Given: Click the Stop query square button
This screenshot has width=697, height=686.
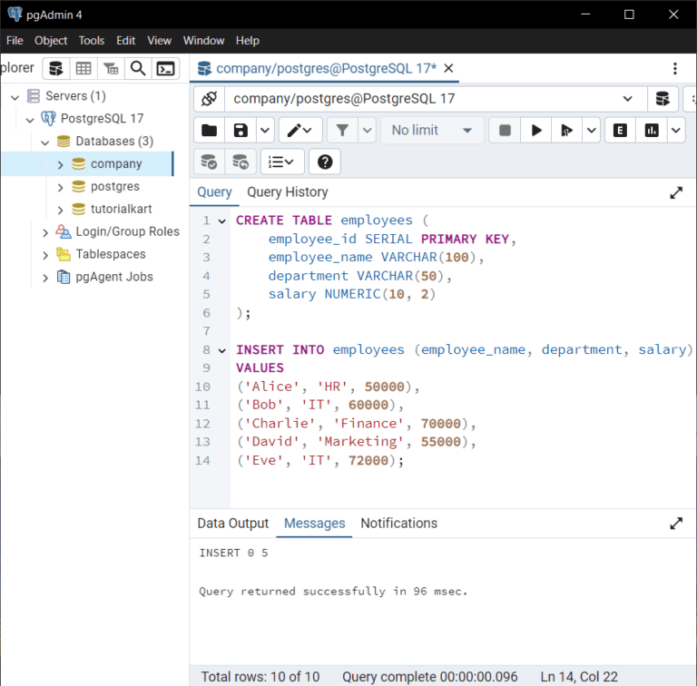Looking at the screenshot, I should 505,130.
